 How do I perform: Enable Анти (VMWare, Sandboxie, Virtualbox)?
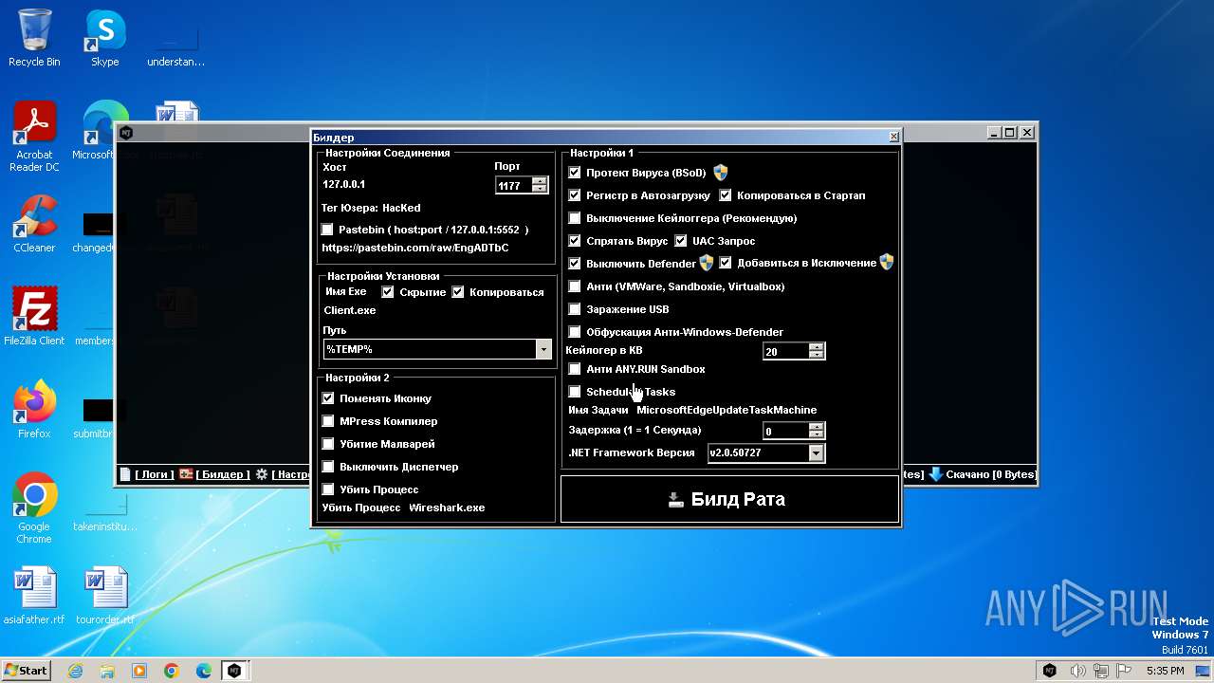[x=575, y=286]
